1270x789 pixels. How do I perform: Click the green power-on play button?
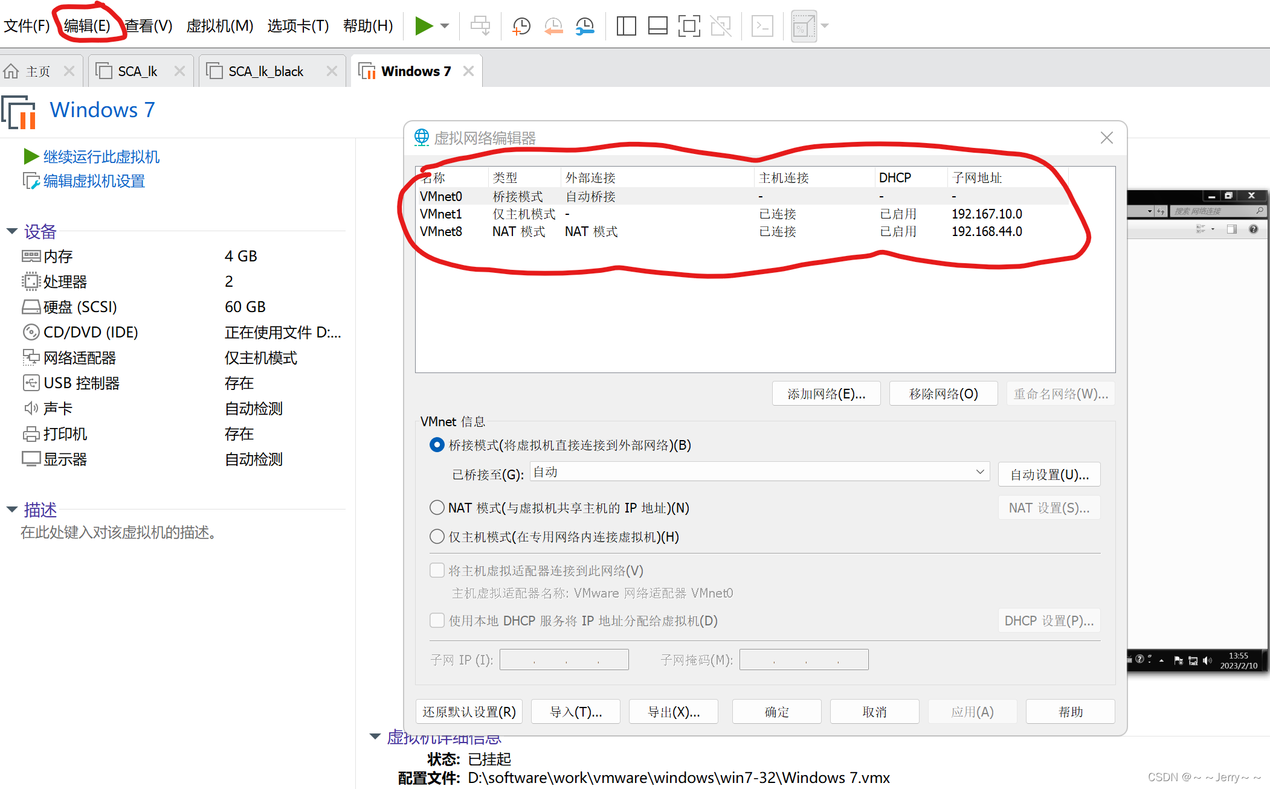tap(424, 26)
